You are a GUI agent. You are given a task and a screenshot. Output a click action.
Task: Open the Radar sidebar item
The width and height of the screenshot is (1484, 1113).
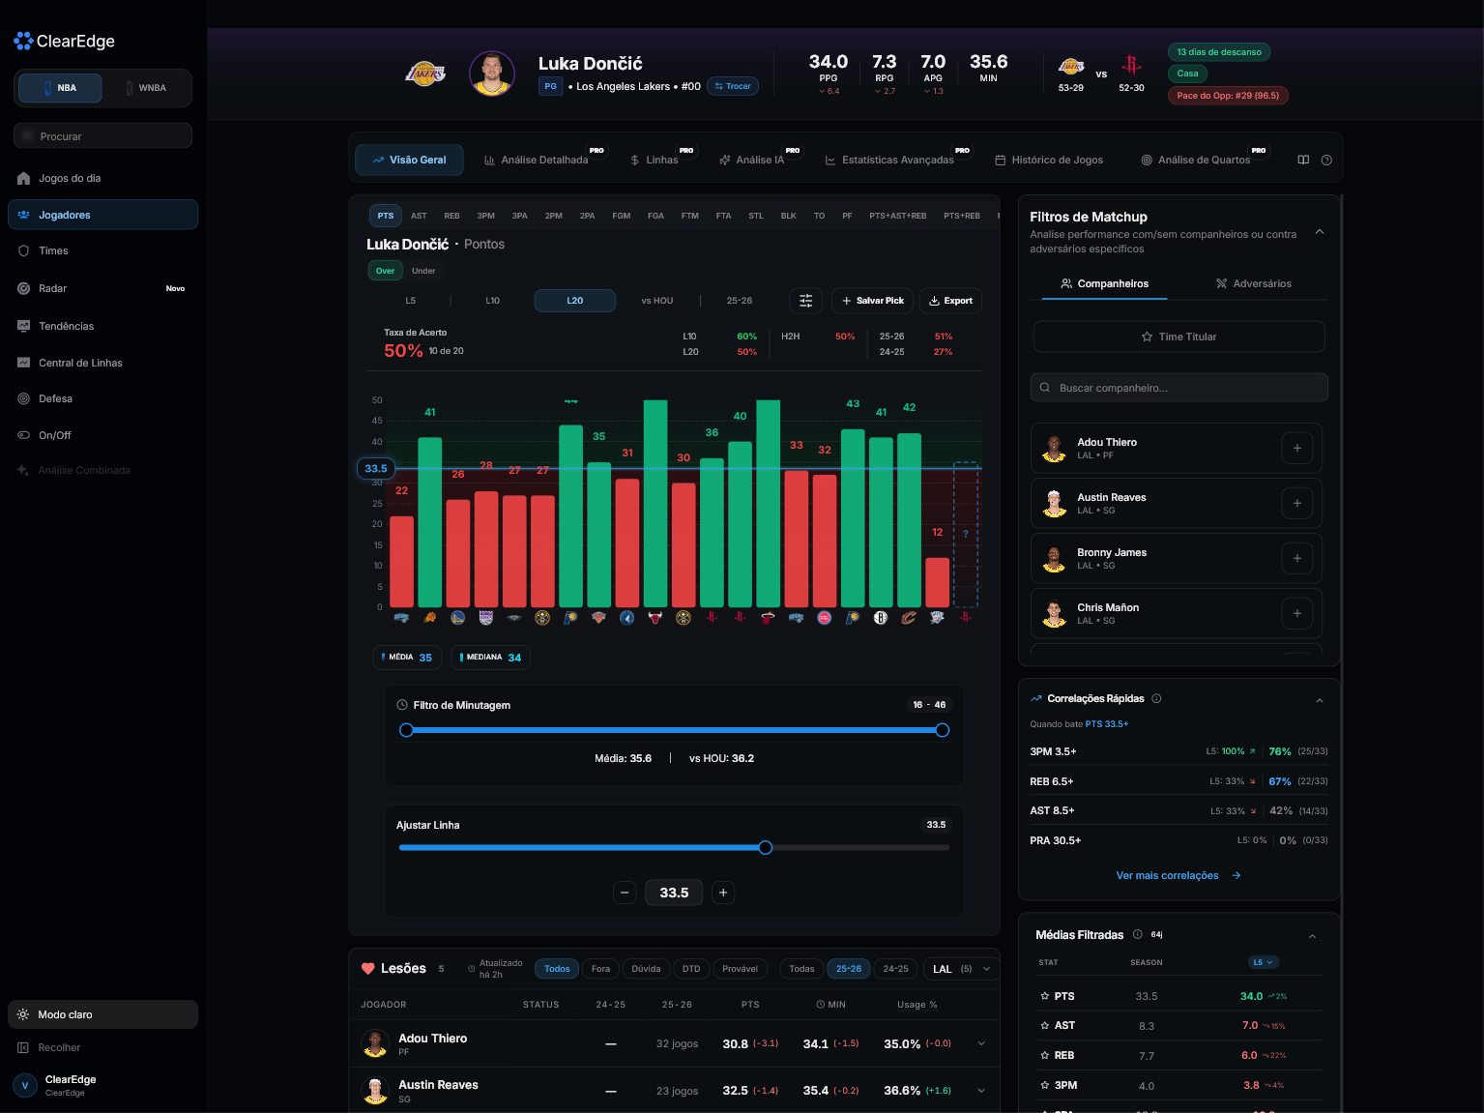(x=102, y=288)
